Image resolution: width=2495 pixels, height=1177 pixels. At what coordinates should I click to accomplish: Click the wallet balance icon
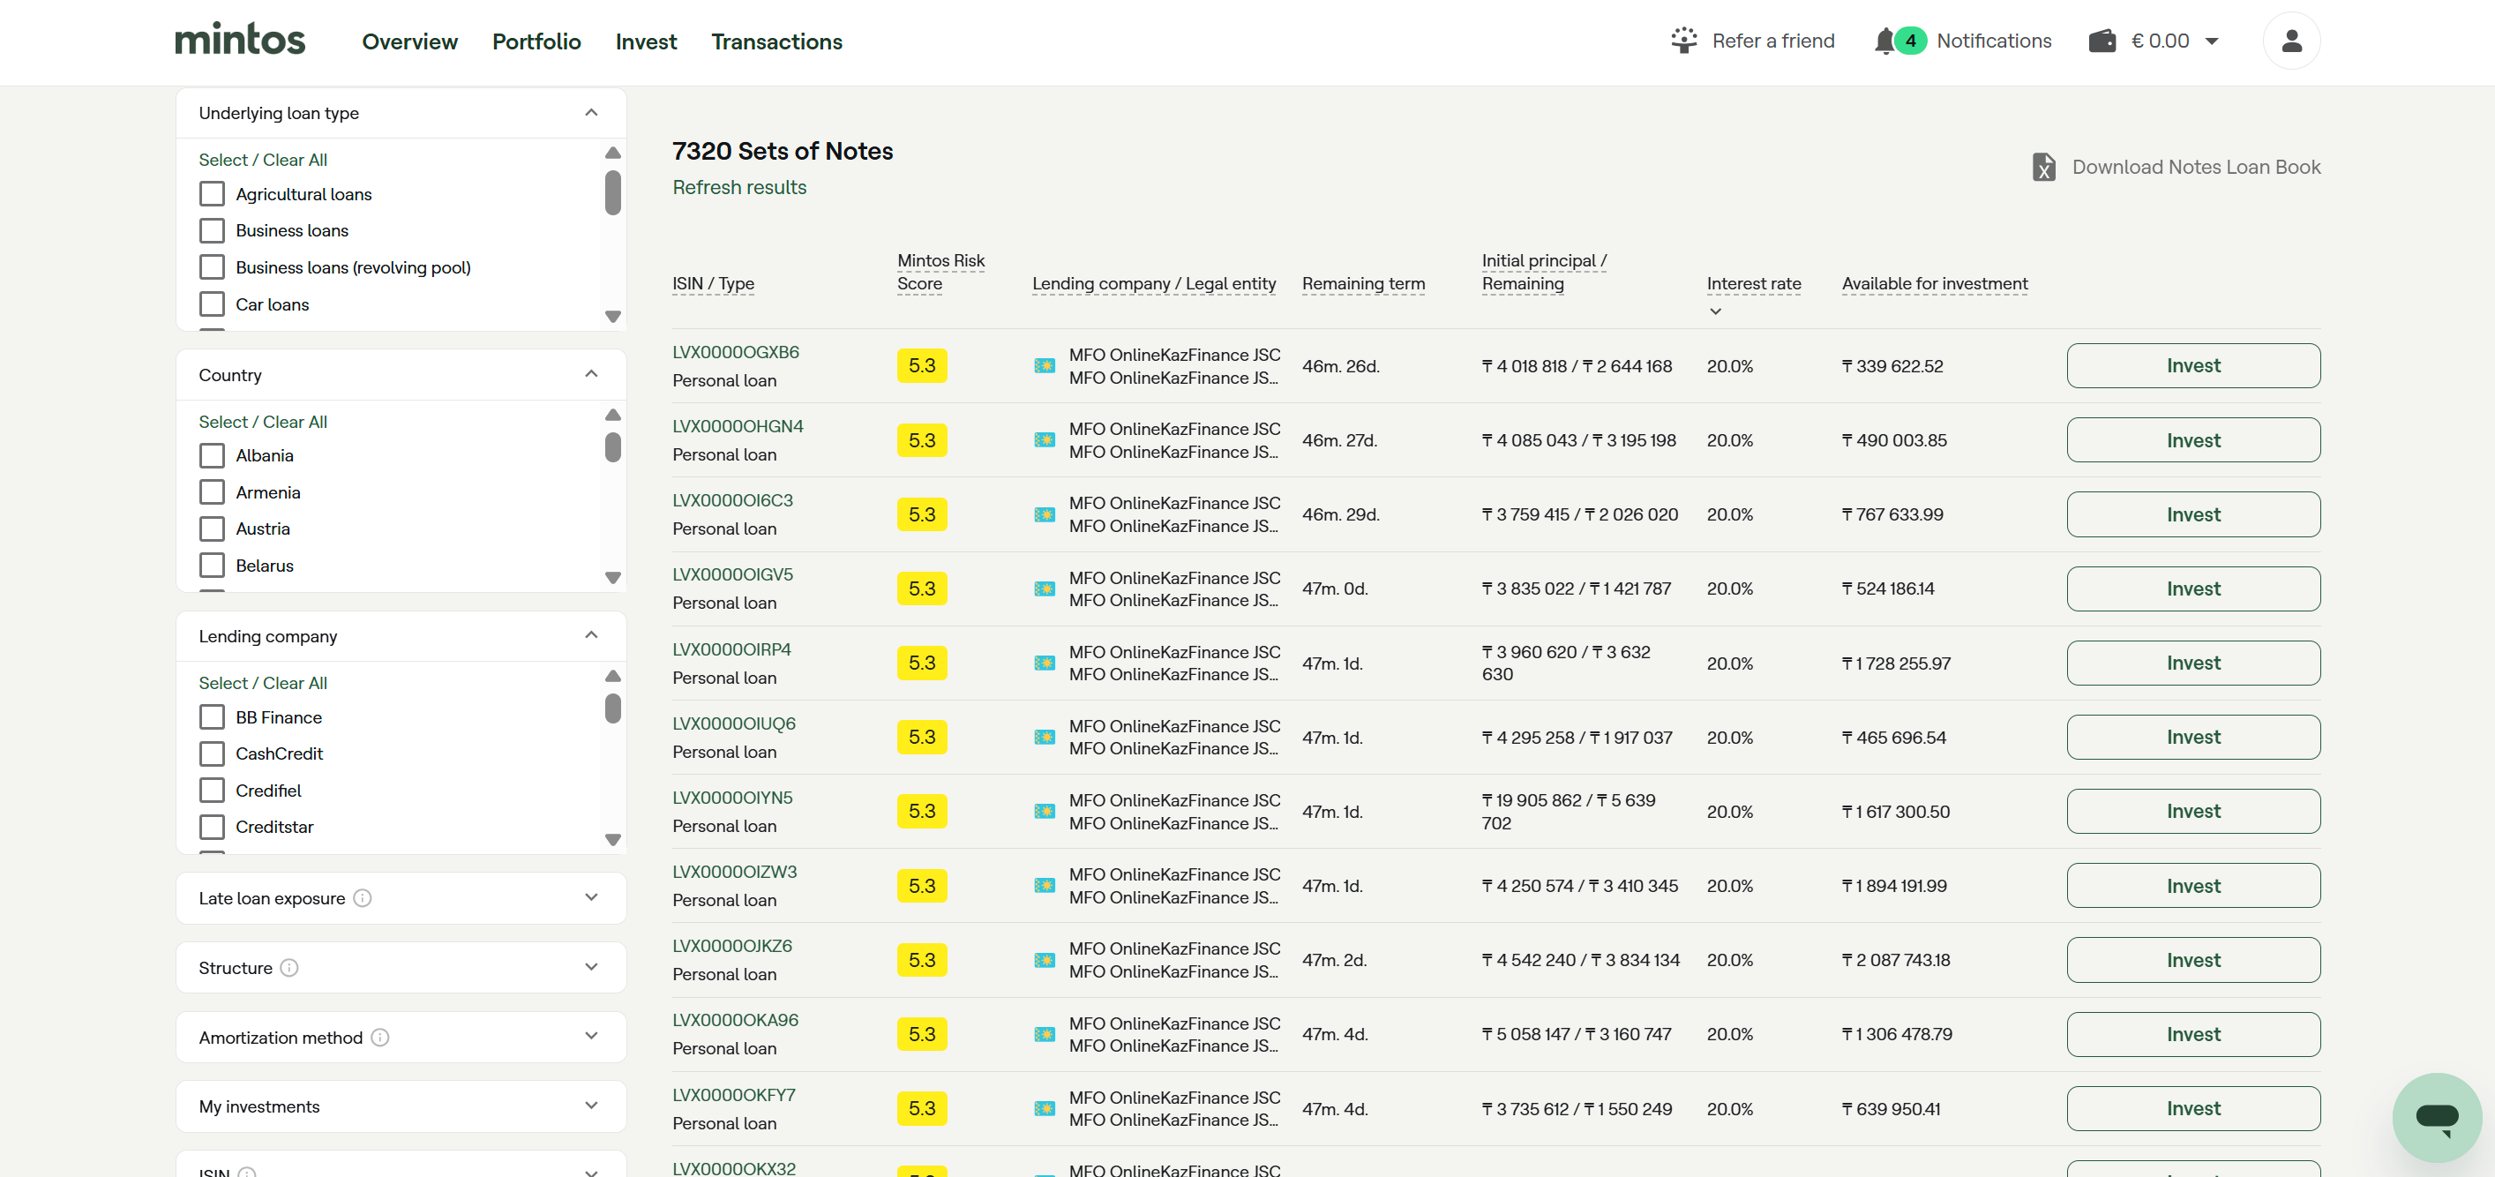click(x=2102, y=41)
